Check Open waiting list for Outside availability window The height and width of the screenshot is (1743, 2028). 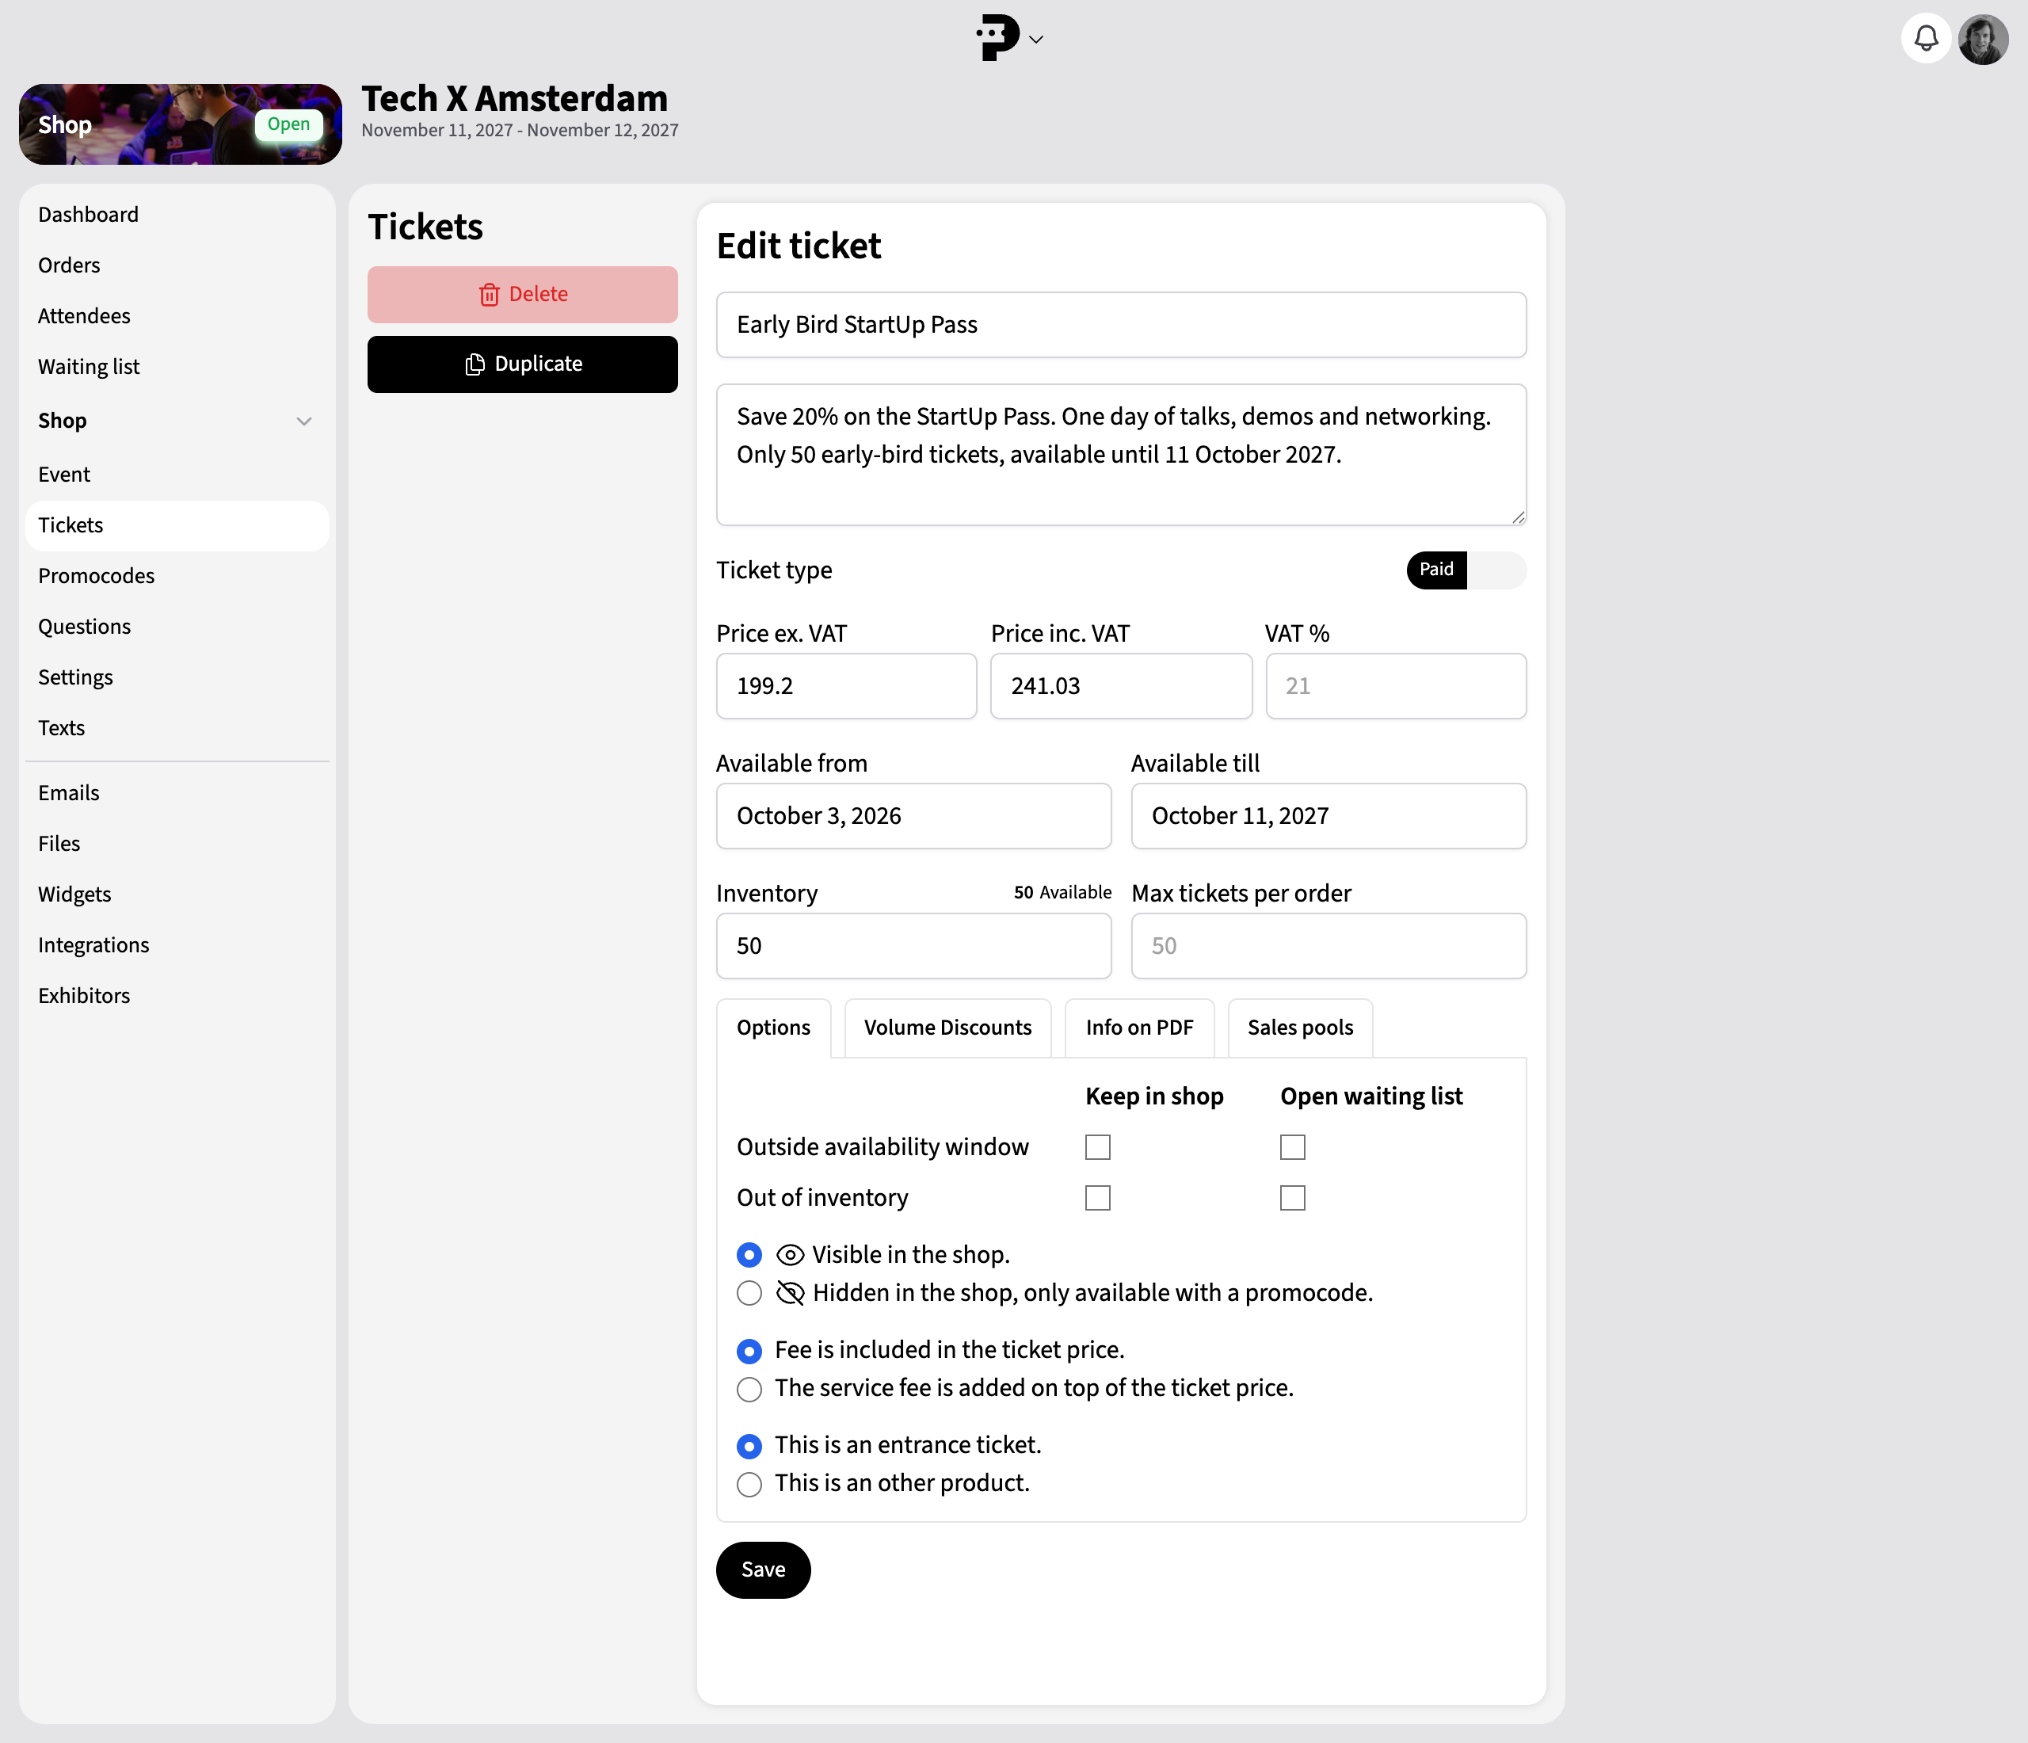pos(1292,1147)
